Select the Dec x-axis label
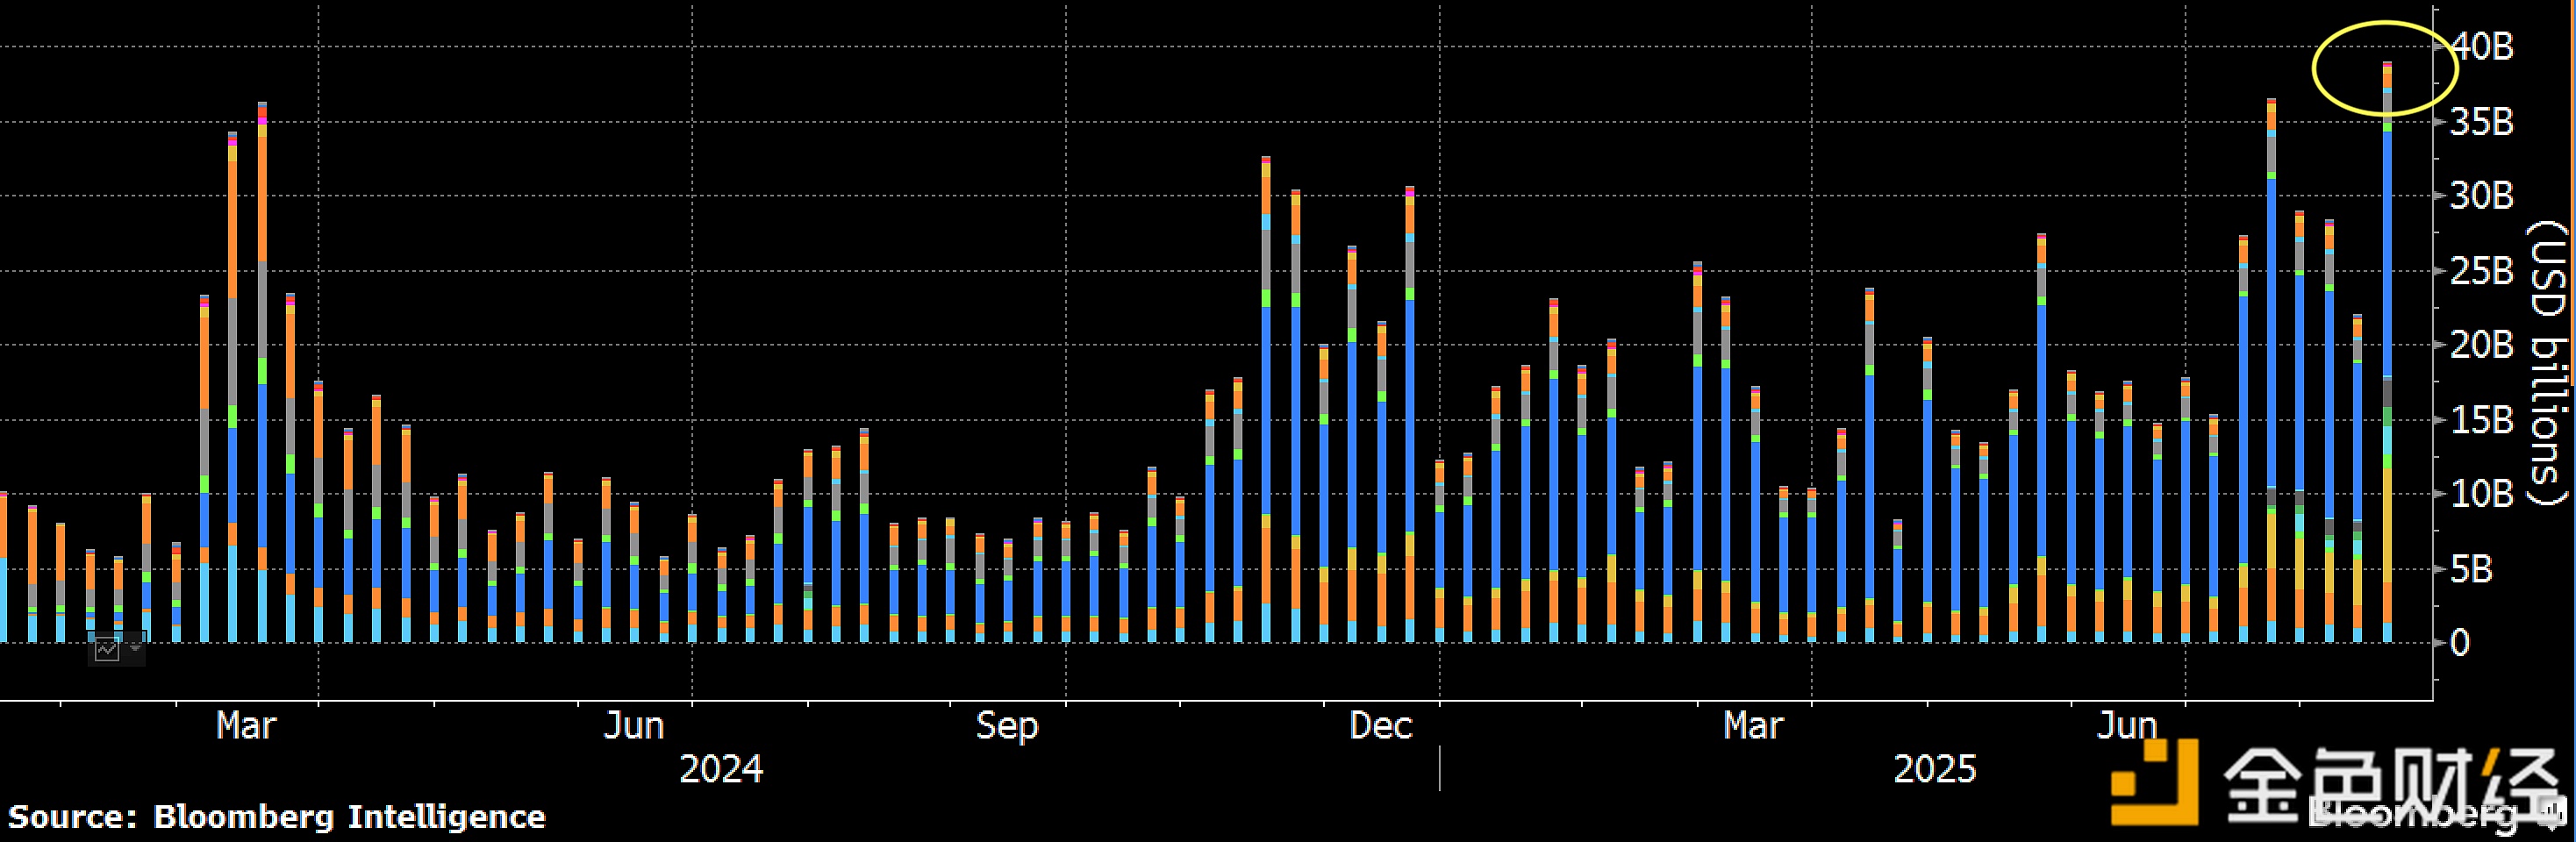 click(1380, 725)
